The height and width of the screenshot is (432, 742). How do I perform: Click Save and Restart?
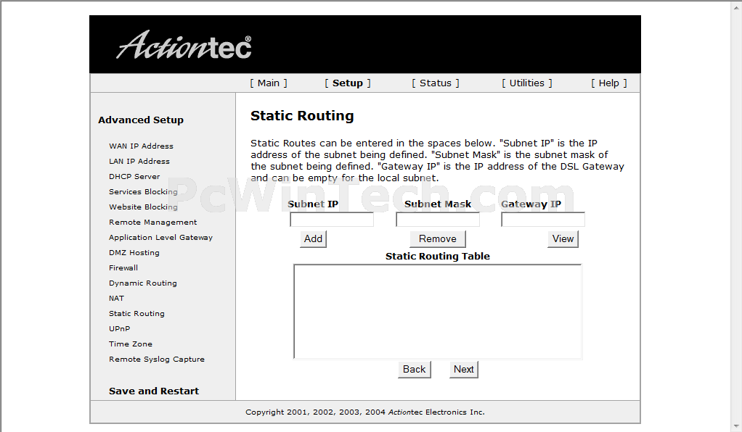(x=154, y=391)
